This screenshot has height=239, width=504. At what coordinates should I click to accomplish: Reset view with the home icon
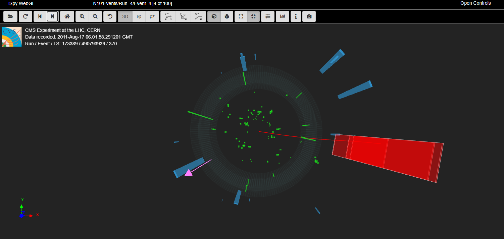click(x=67, y=16)
